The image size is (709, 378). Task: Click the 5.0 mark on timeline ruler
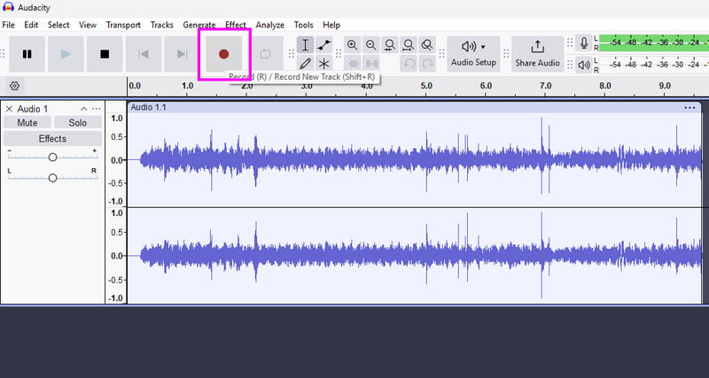(426, 85)
